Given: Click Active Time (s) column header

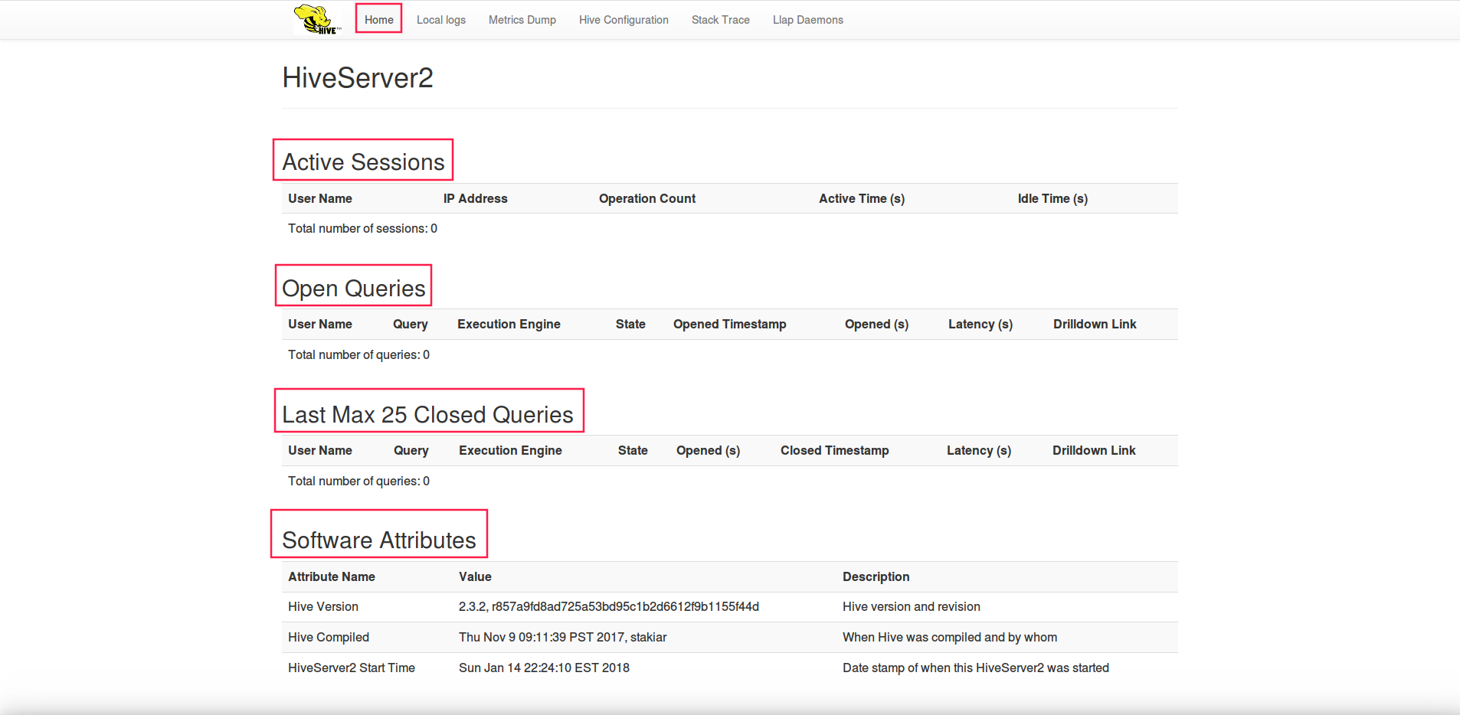Looking at the screenshot, I should pos(862,198).
